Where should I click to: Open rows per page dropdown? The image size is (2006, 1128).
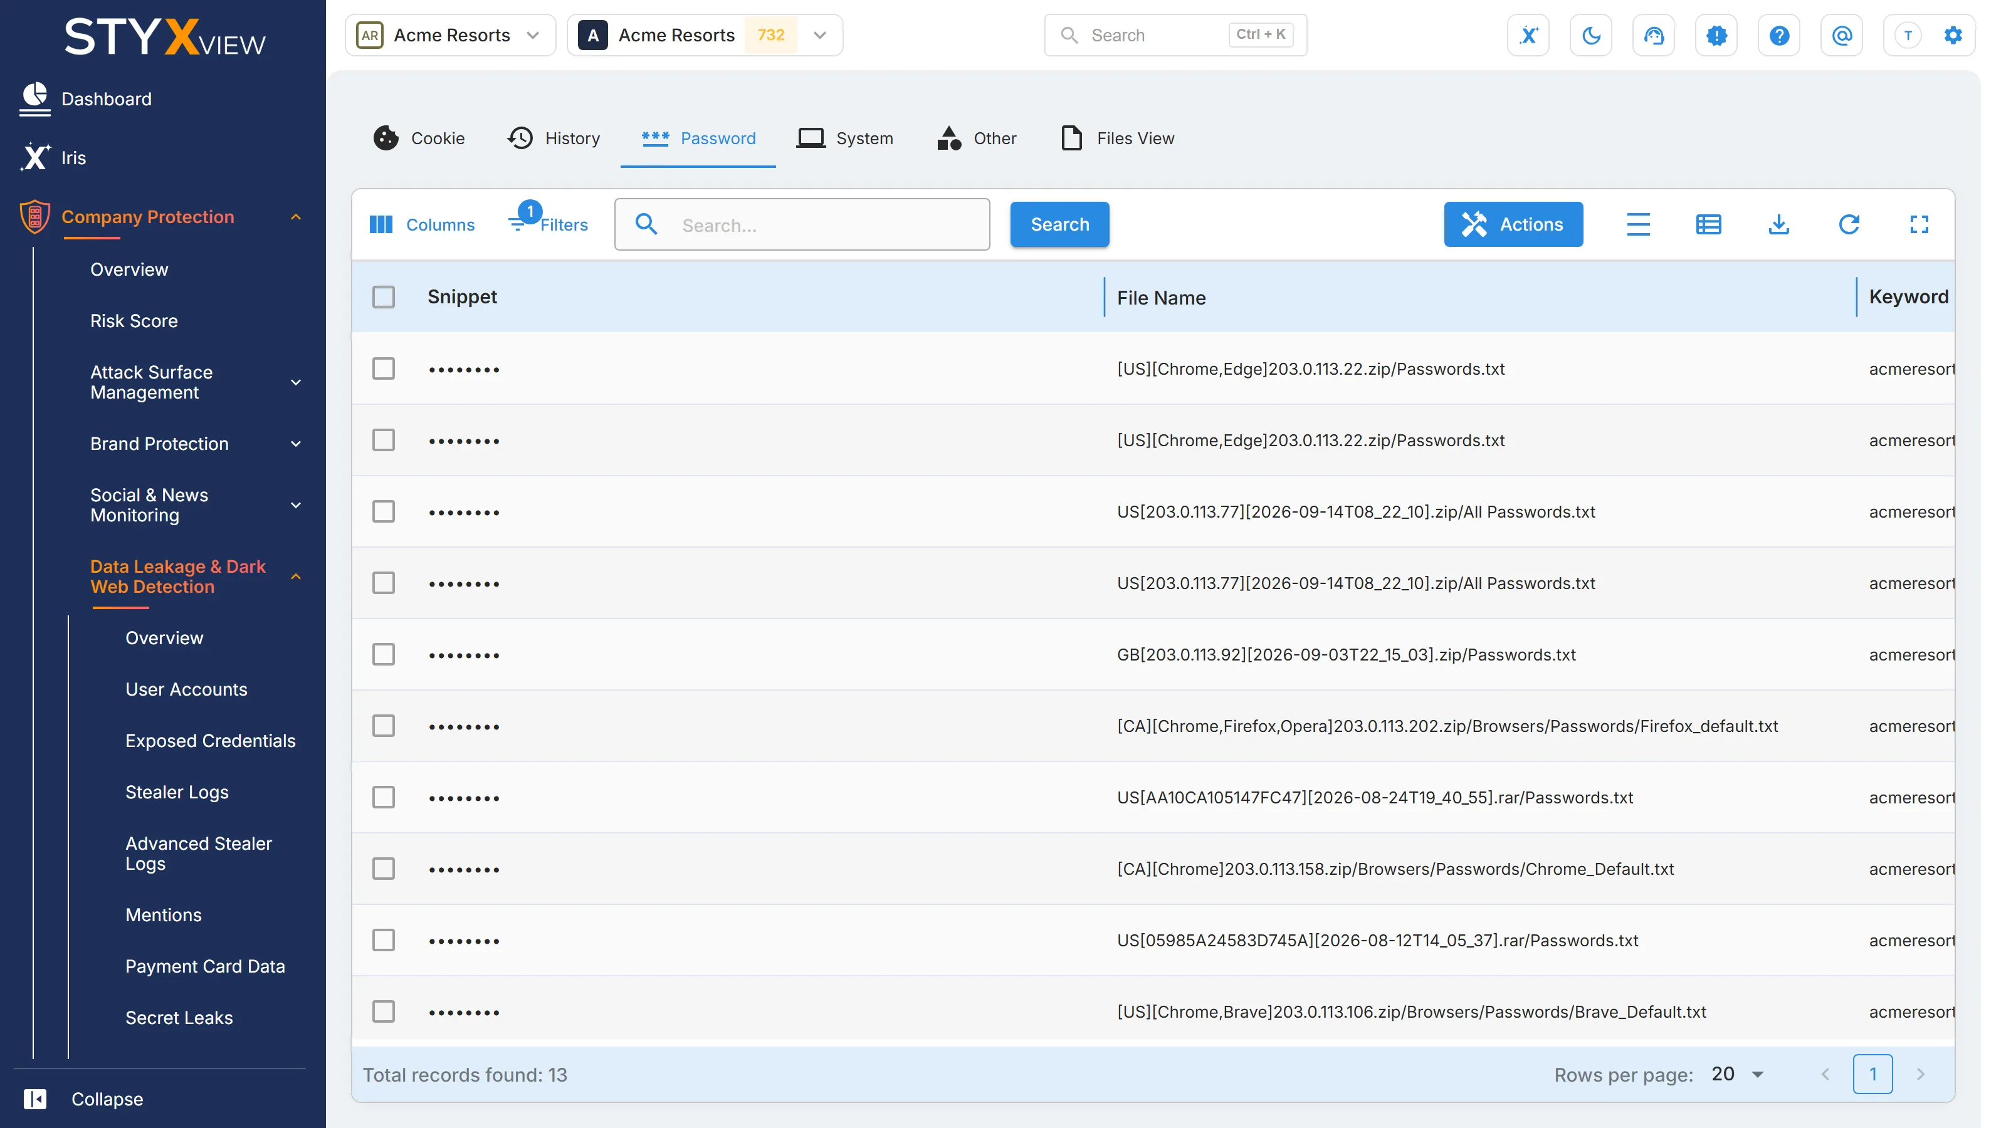[x=1737, y=1074]
